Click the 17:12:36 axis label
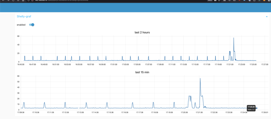 (x=65, y=113)
